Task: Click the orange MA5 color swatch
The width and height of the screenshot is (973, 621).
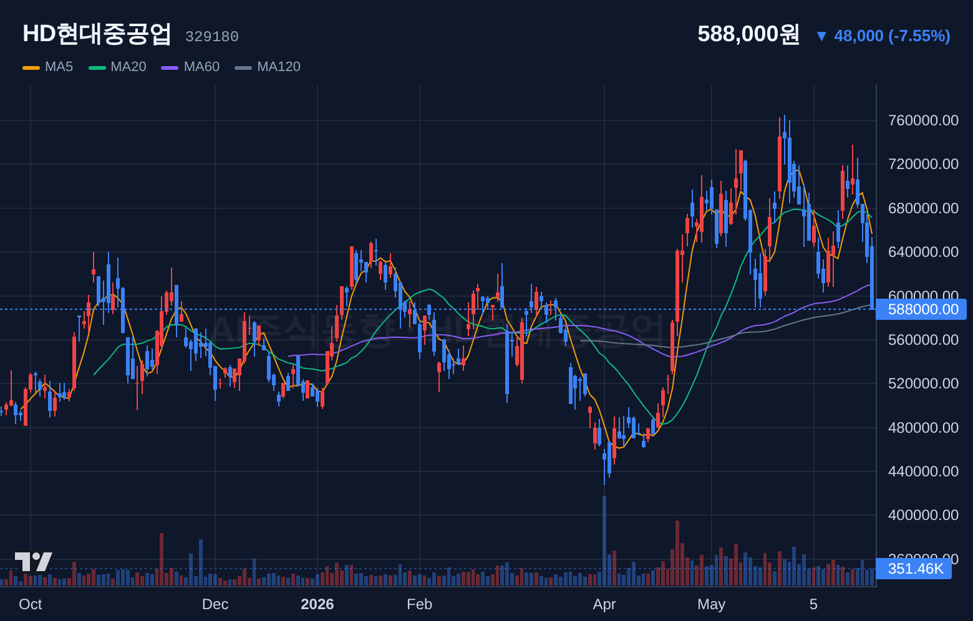Action: [31, 67]
